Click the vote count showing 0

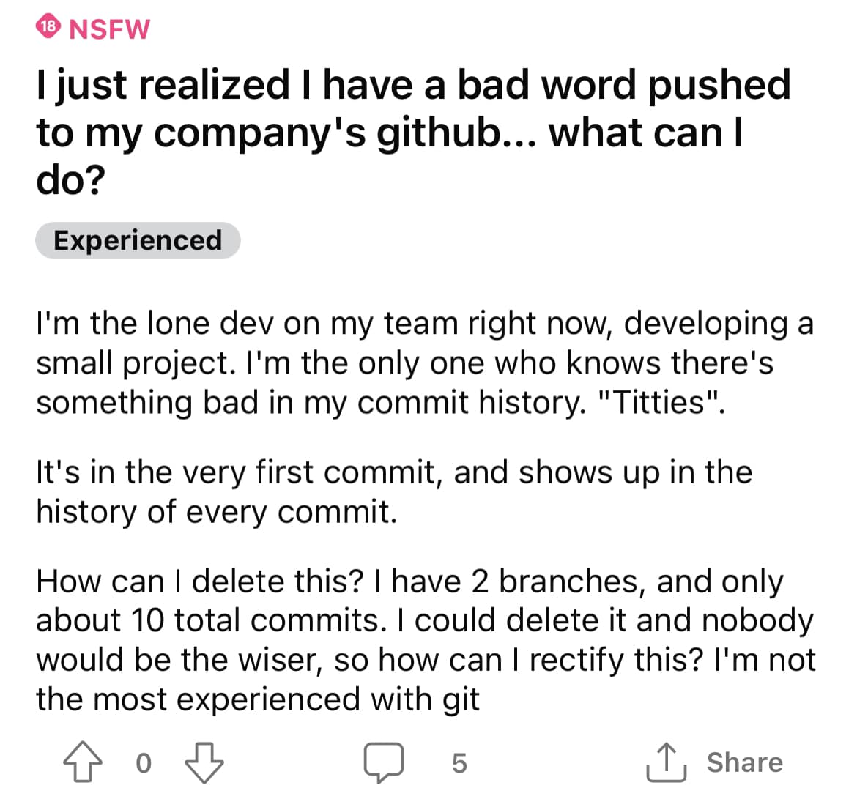[144, 764]
